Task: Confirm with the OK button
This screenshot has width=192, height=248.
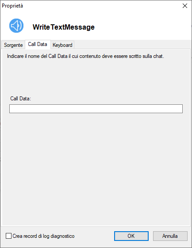Action: click(131, 236)
